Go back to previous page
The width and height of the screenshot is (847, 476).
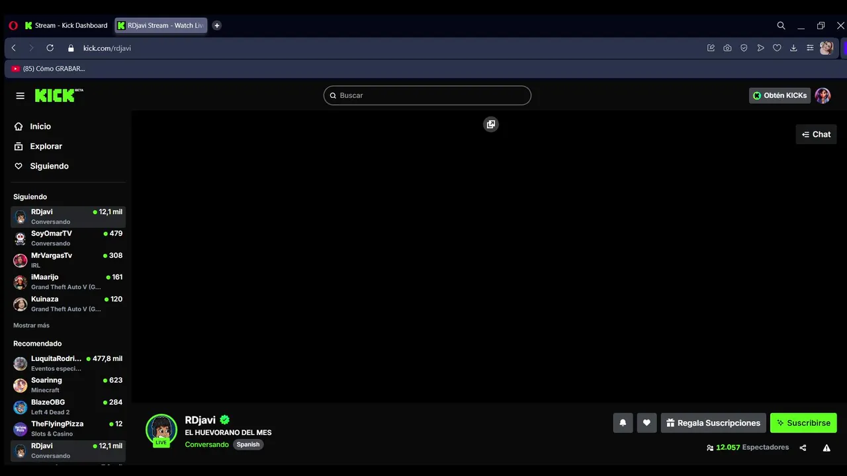click(x=13, y=48)
